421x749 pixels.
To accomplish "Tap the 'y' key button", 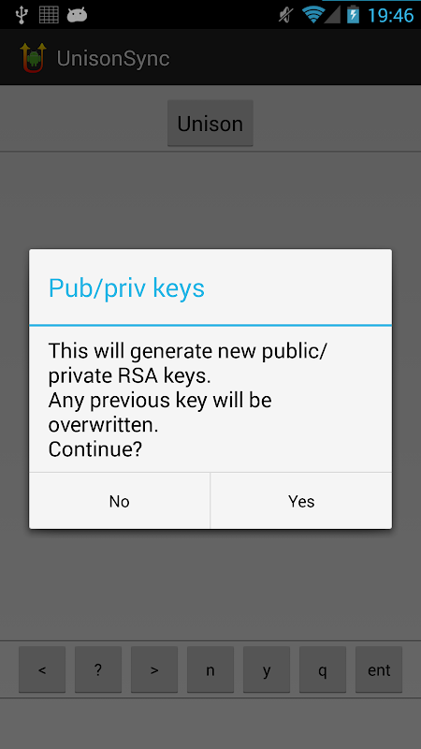I will pos(267,669).
